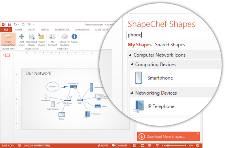Viewport: 225px width, 148px height.
Task: Collapse the Computer Network Icons category
Action: point(130,55)
